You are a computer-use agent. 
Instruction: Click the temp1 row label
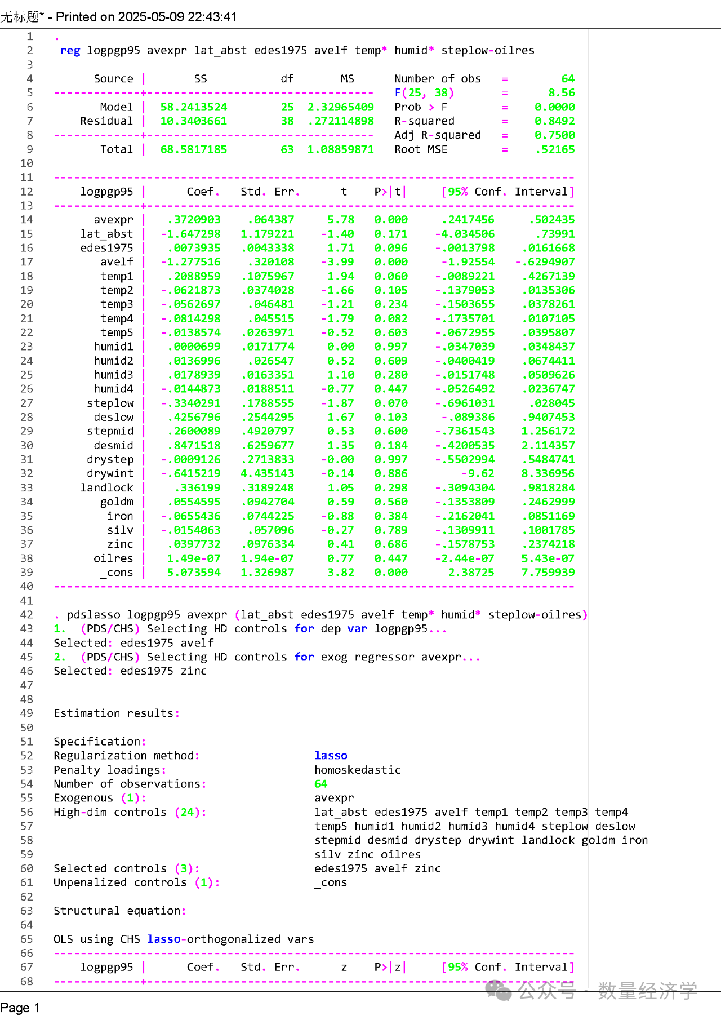click(117, 276)
